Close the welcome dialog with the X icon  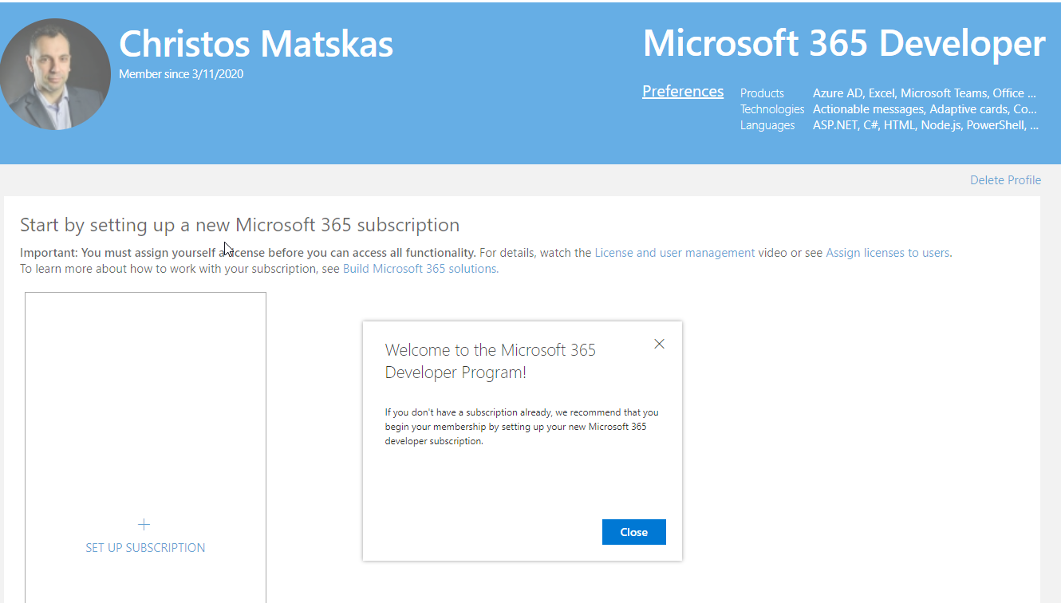[x=659, y=344]
